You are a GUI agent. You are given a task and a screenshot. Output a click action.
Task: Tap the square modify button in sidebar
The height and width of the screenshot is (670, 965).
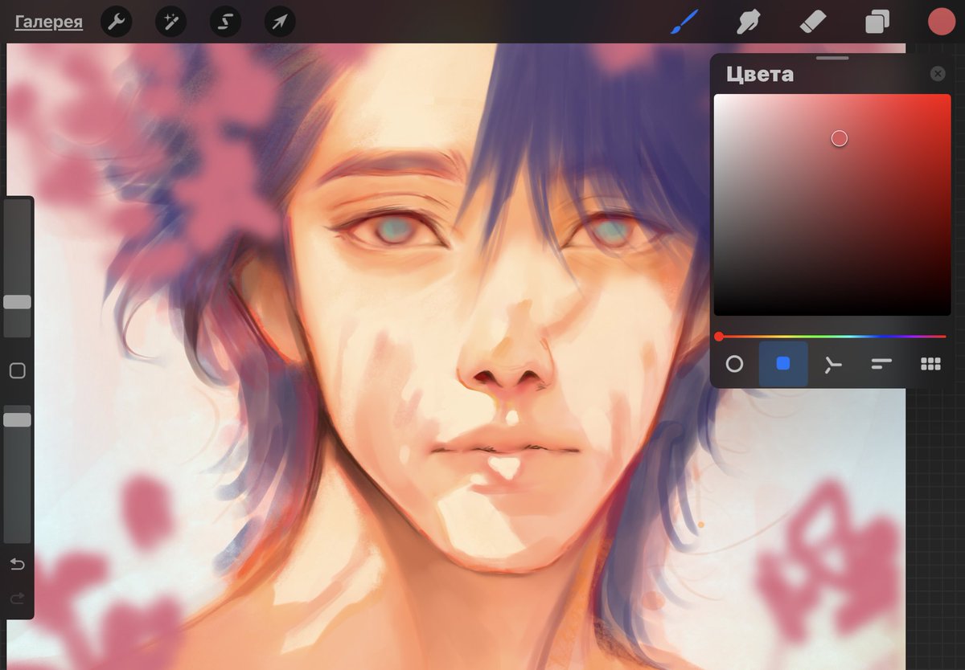tap(17, 370)
